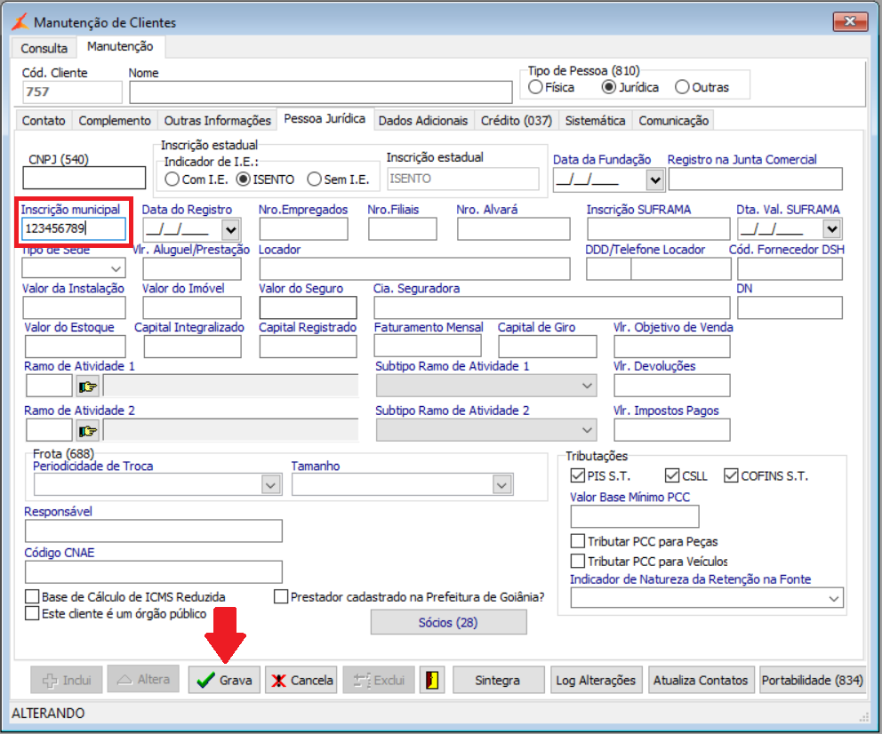Click the Ramo de Atividade 1 code field
Screen dimensions: 882x734
pyautogui.click(x=50, y=386)
